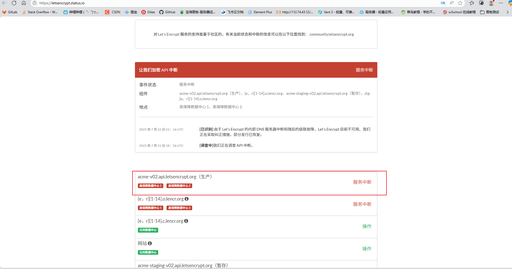The width and height of the screenshot is (512, 269).
Task: Open the CSDN bookmark
Action: [113, 12]
